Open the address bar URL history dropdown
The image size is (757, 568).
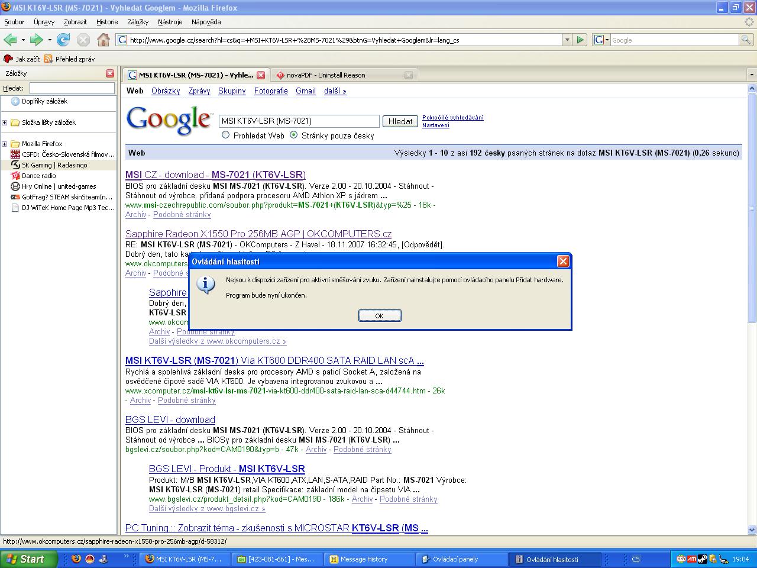tap(567, 40)
